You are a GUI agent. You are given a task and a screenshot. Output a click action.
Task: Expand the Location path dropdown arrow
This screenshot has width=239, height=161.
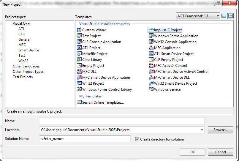pos(202,130)
